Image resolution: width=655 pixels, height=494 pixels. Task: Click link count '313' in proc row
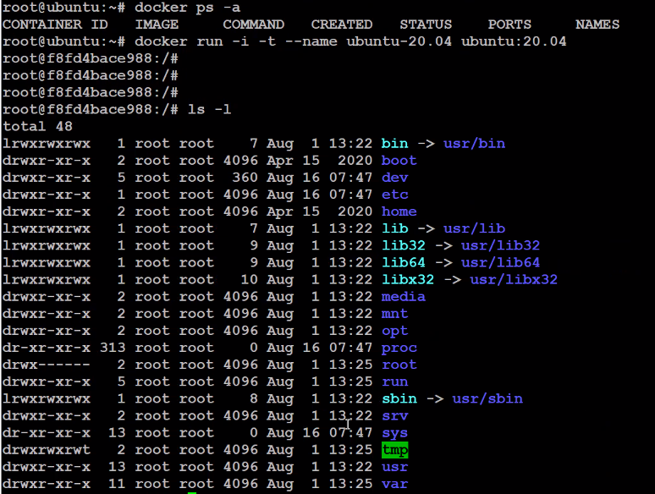tap(113, 348)
